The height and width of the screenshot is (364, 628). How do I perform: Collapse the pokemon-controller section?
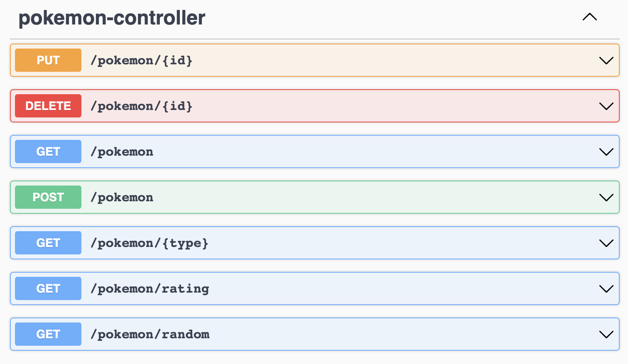pyautogui.click(x=589, y=17)
